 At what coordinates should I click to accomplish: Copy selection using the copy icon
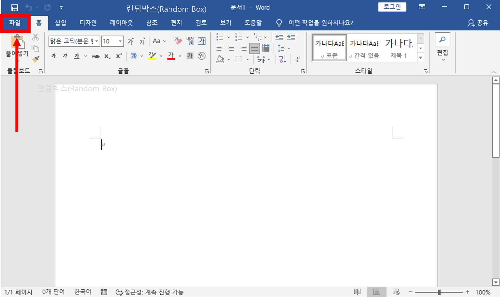(36, 48)
